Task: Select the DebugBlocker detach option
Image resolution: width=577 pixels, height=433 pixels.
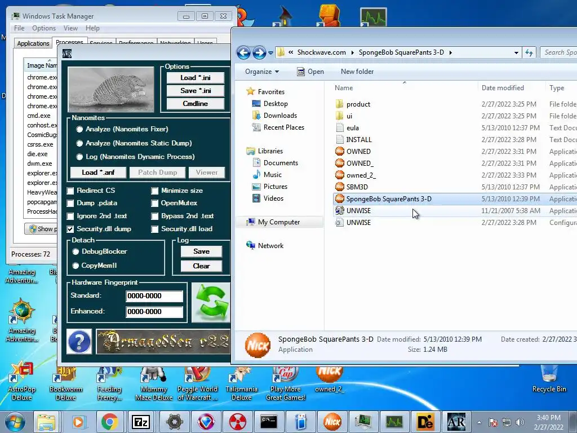Action: tap(76, 252)
